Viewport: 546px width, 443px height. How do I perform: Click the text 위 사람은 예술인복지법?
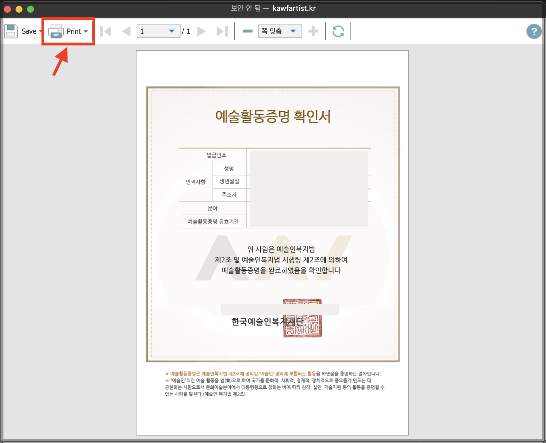tap(281, 249)
